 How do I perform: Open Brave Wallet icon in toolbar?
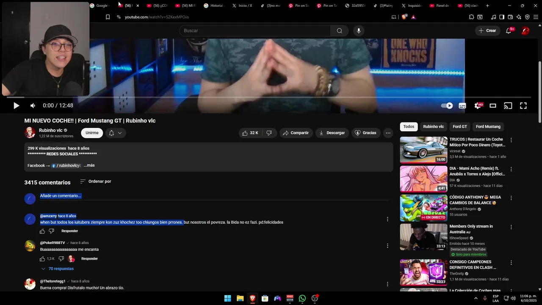click(510, 17)
